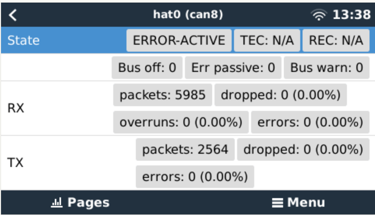The height and width of the screenshot is (215, 375).
Task: Click the ERROR-ACTIVE state badge
Action: pos(179,41)
